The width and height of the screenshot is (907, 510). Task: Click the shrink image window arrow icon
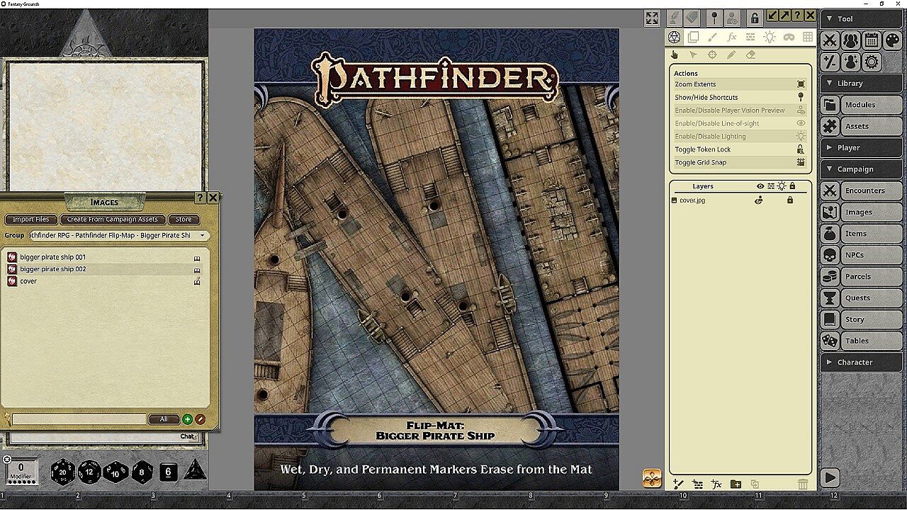click(772, 16)
